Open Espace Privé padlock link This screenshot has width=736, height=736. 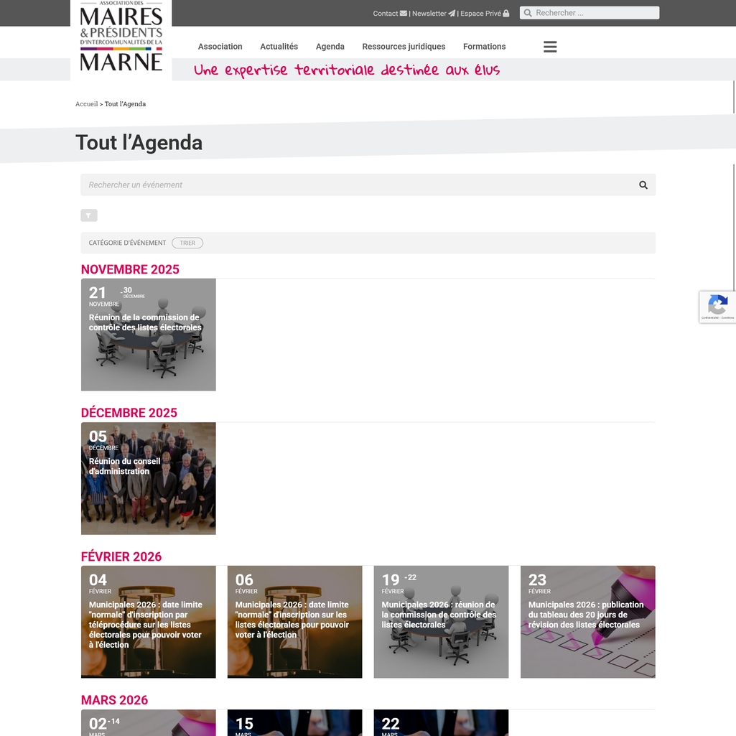tap(485, 14)
